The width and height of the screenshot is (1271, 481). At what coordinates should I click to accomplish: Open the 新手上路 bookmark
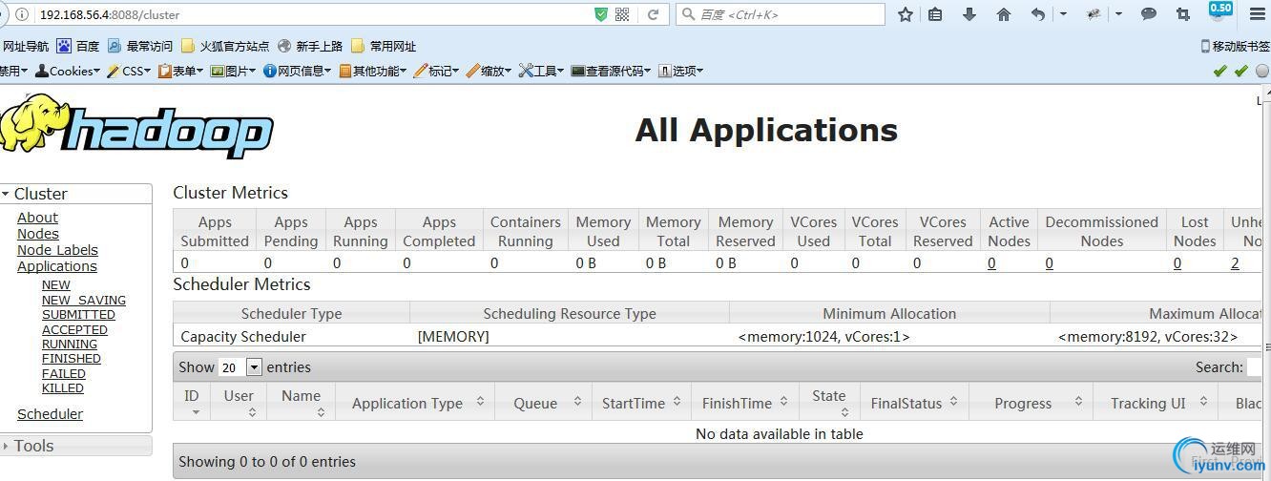tap(311, 46)
